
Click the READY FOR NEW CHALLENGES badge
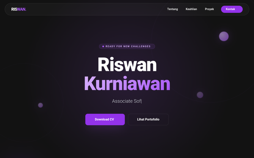point(127,46)
